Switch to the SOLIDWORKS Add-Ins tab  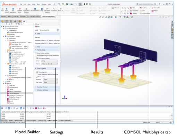[x=34, y=16]
